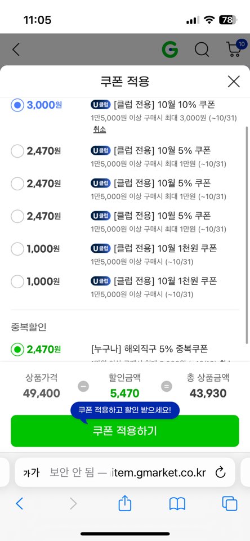
Task: Tap the green 쿠폰 적용하기 button
Action: [x=125, y=431]
